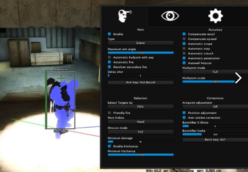This screenshot has width=248, height=172.
Task: Toggle Autowall hitscan checkbox
Action: click(184, 63)
